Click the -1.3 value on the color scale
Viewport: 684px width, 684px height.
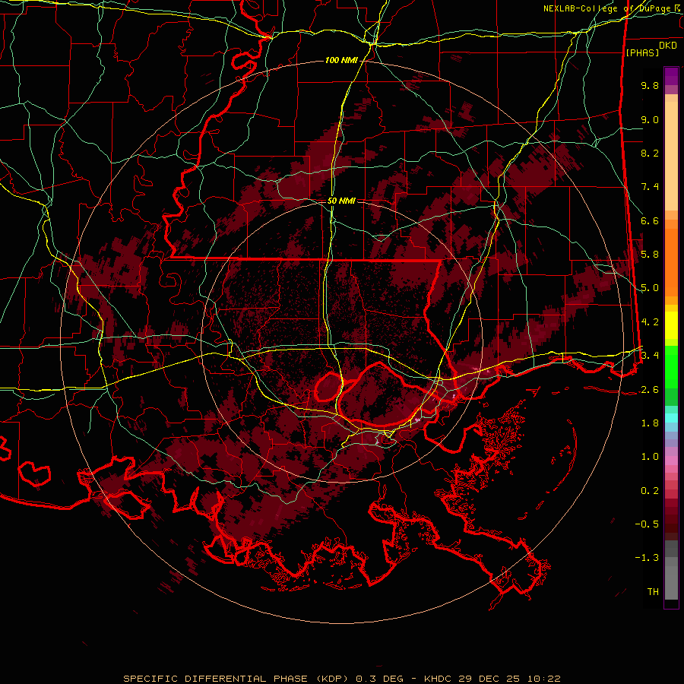coord(647,558)
